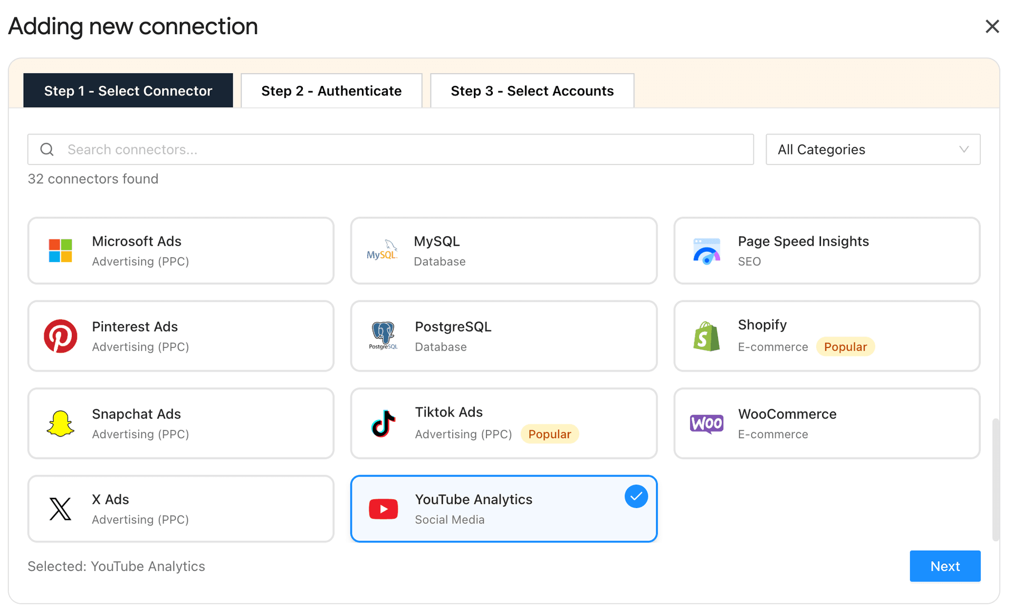This screenshot has height=611, width=1013.
Task: Click the Shopify bag icon
Action: [x=706, y=336]
